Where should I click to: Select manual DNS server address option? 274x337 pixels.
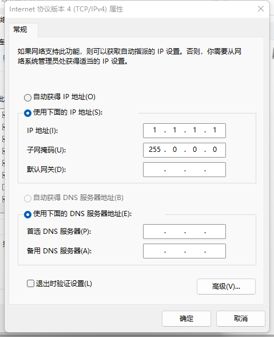tap(27, 214)
